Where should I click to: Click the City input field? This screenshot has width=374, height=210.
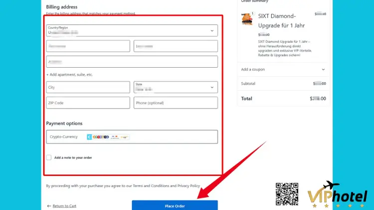[x=88, y=87]
